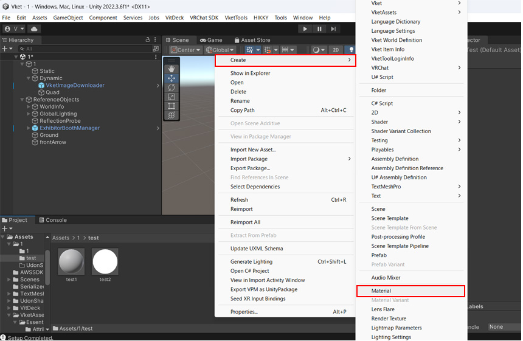The image size is (523, 341).
Task: Click the Hierarchy search-by-type icon
Action: tap(156, 49)
